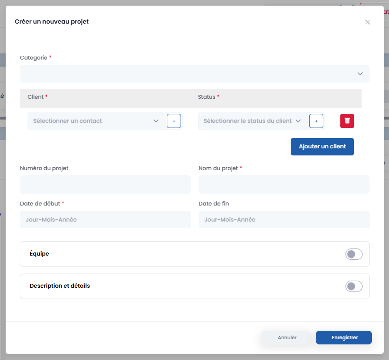The image size is (389, 360).
Task: Click the Équipe section title
Action: 39,254
